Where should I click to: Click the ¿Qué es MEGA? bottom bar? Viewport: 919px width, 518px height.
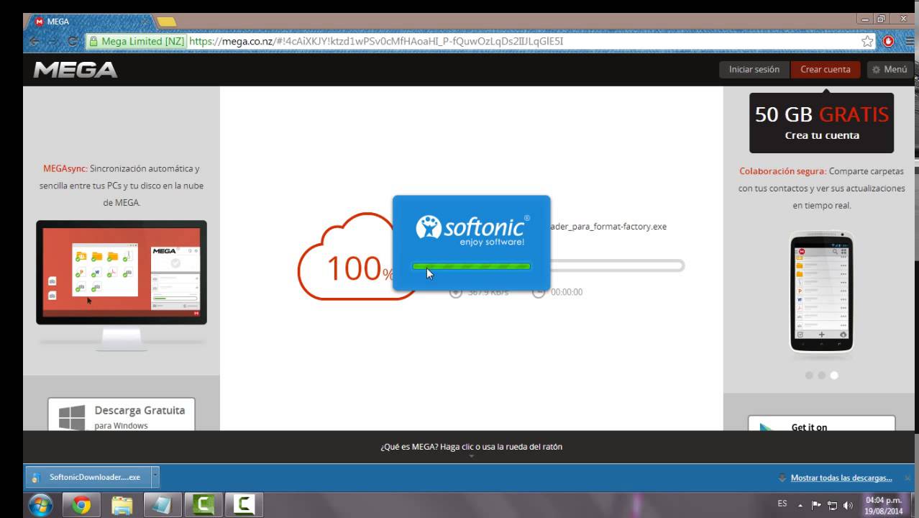pyautogui.click(x=471, y=447)
